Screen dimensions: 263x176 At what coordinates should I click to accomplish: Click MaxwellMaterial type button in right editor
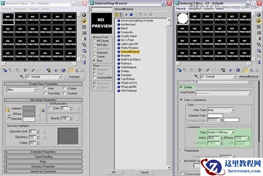pos(249,77)
